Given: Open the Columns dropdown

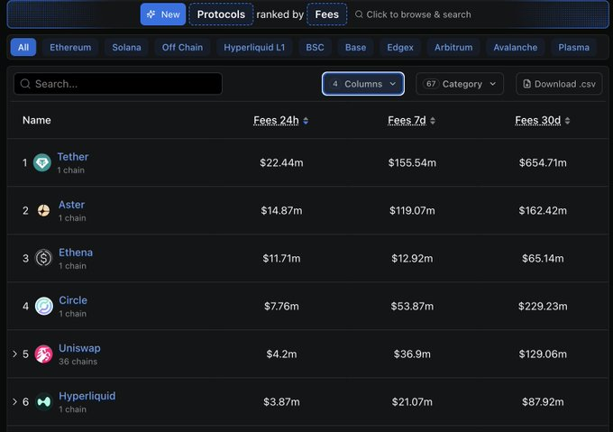Looking at the screenshot, I should coord(363,84).
